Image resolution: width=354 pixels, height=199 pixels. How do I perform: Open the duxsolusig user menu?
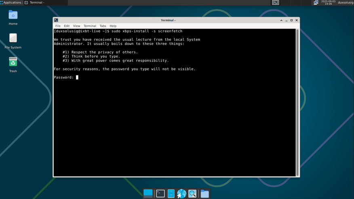coord(346,2)
